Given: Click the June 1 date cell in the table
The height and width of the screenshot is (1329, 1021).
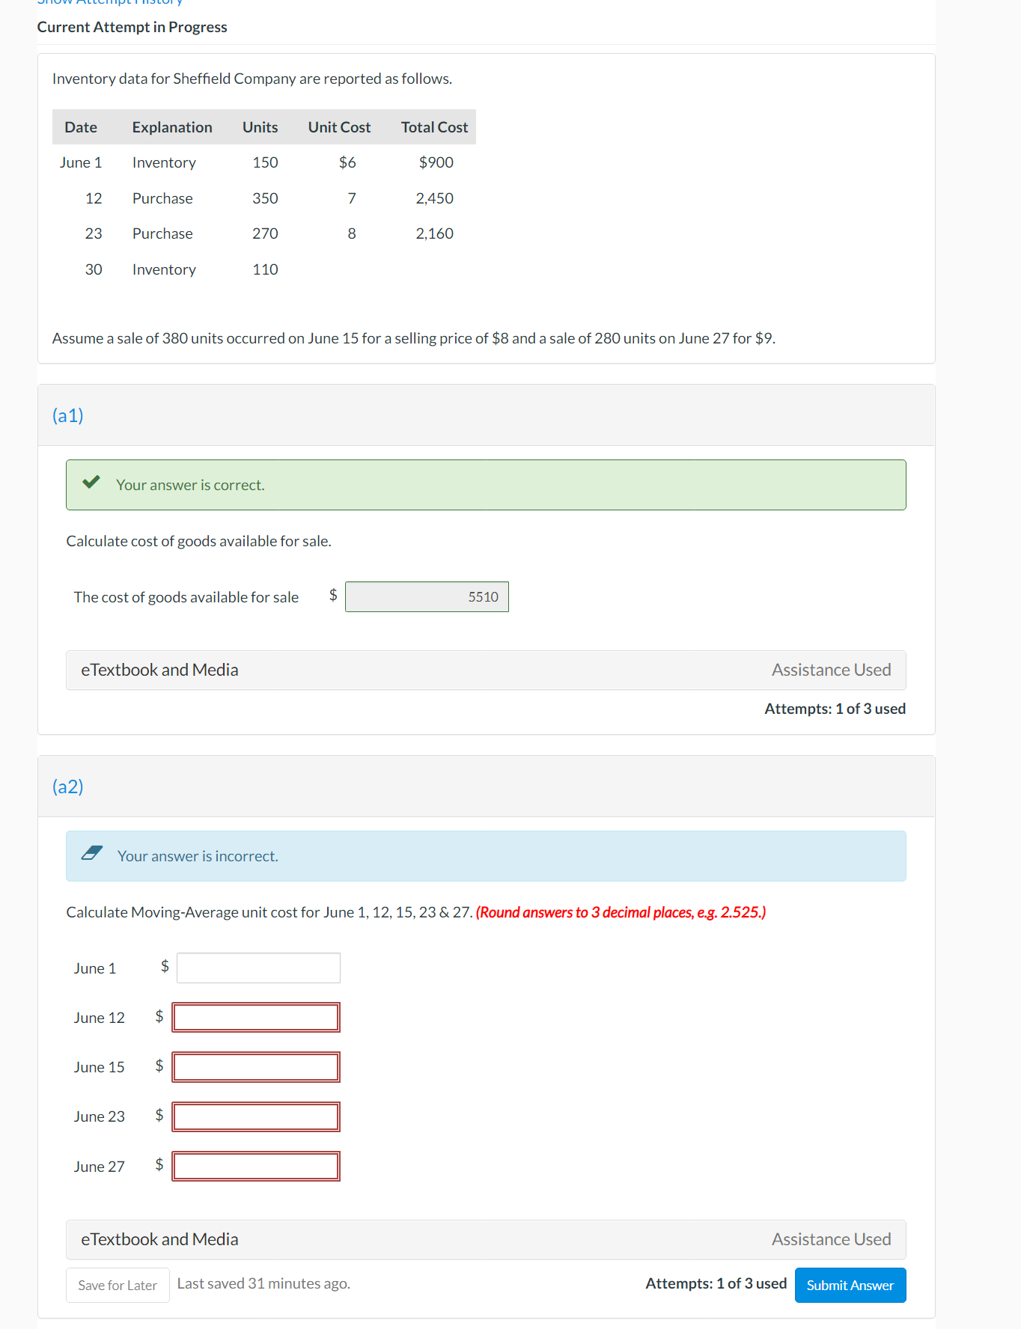Looking at the screenshot, I should [x=81, y=162].
